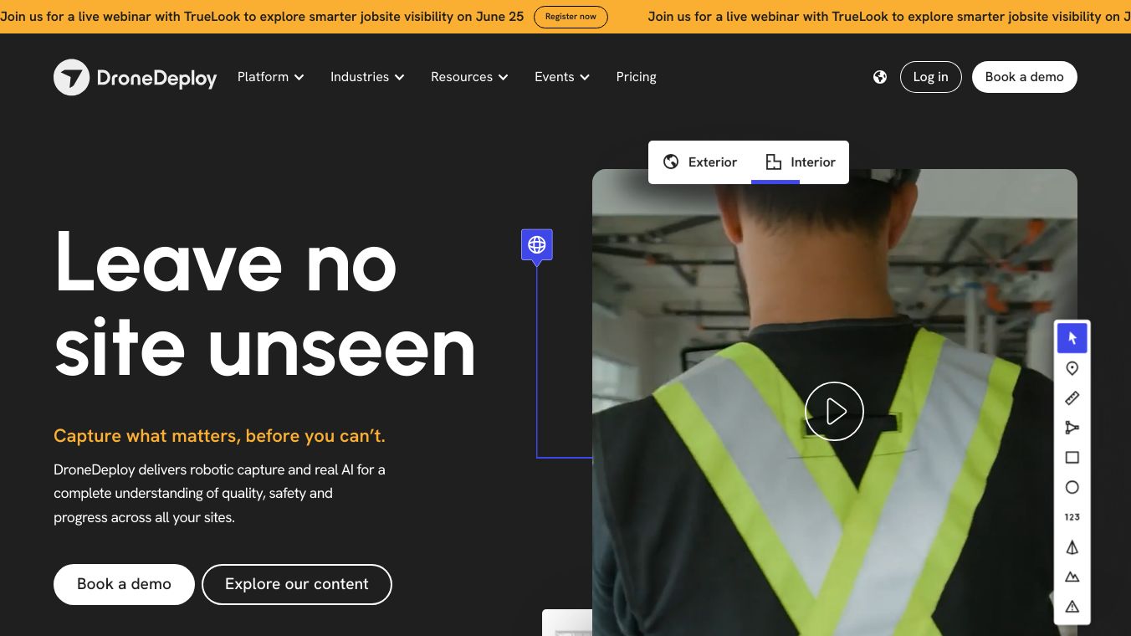Click "Capture what matters, before you can't." text
Image resolution: width=1131 pixels, height=636 pixels.
coord(219,436)
